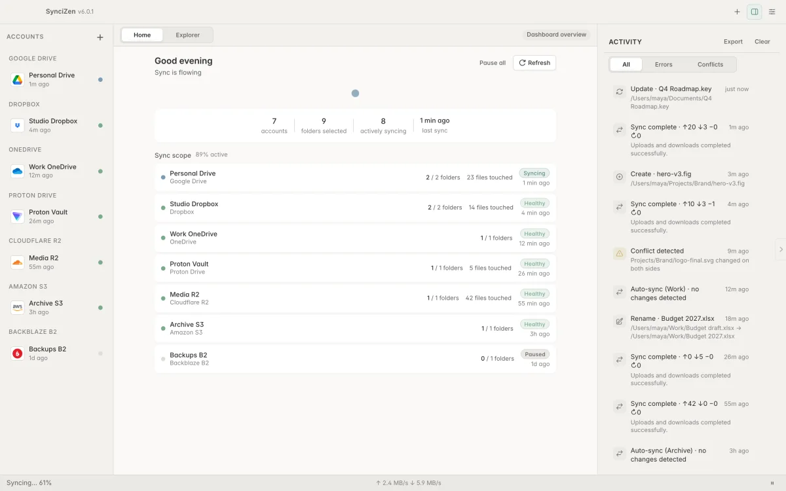Filter activity by Errors
This screenshot has width=786, height=491.
(x=664, y=64)
